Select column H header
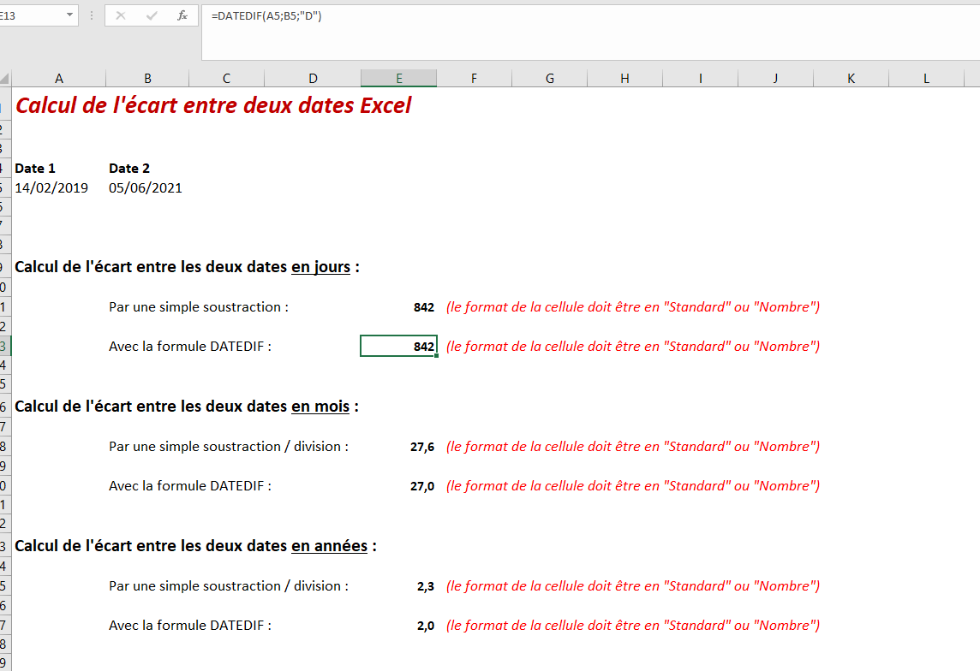 [x=624, y=79]
